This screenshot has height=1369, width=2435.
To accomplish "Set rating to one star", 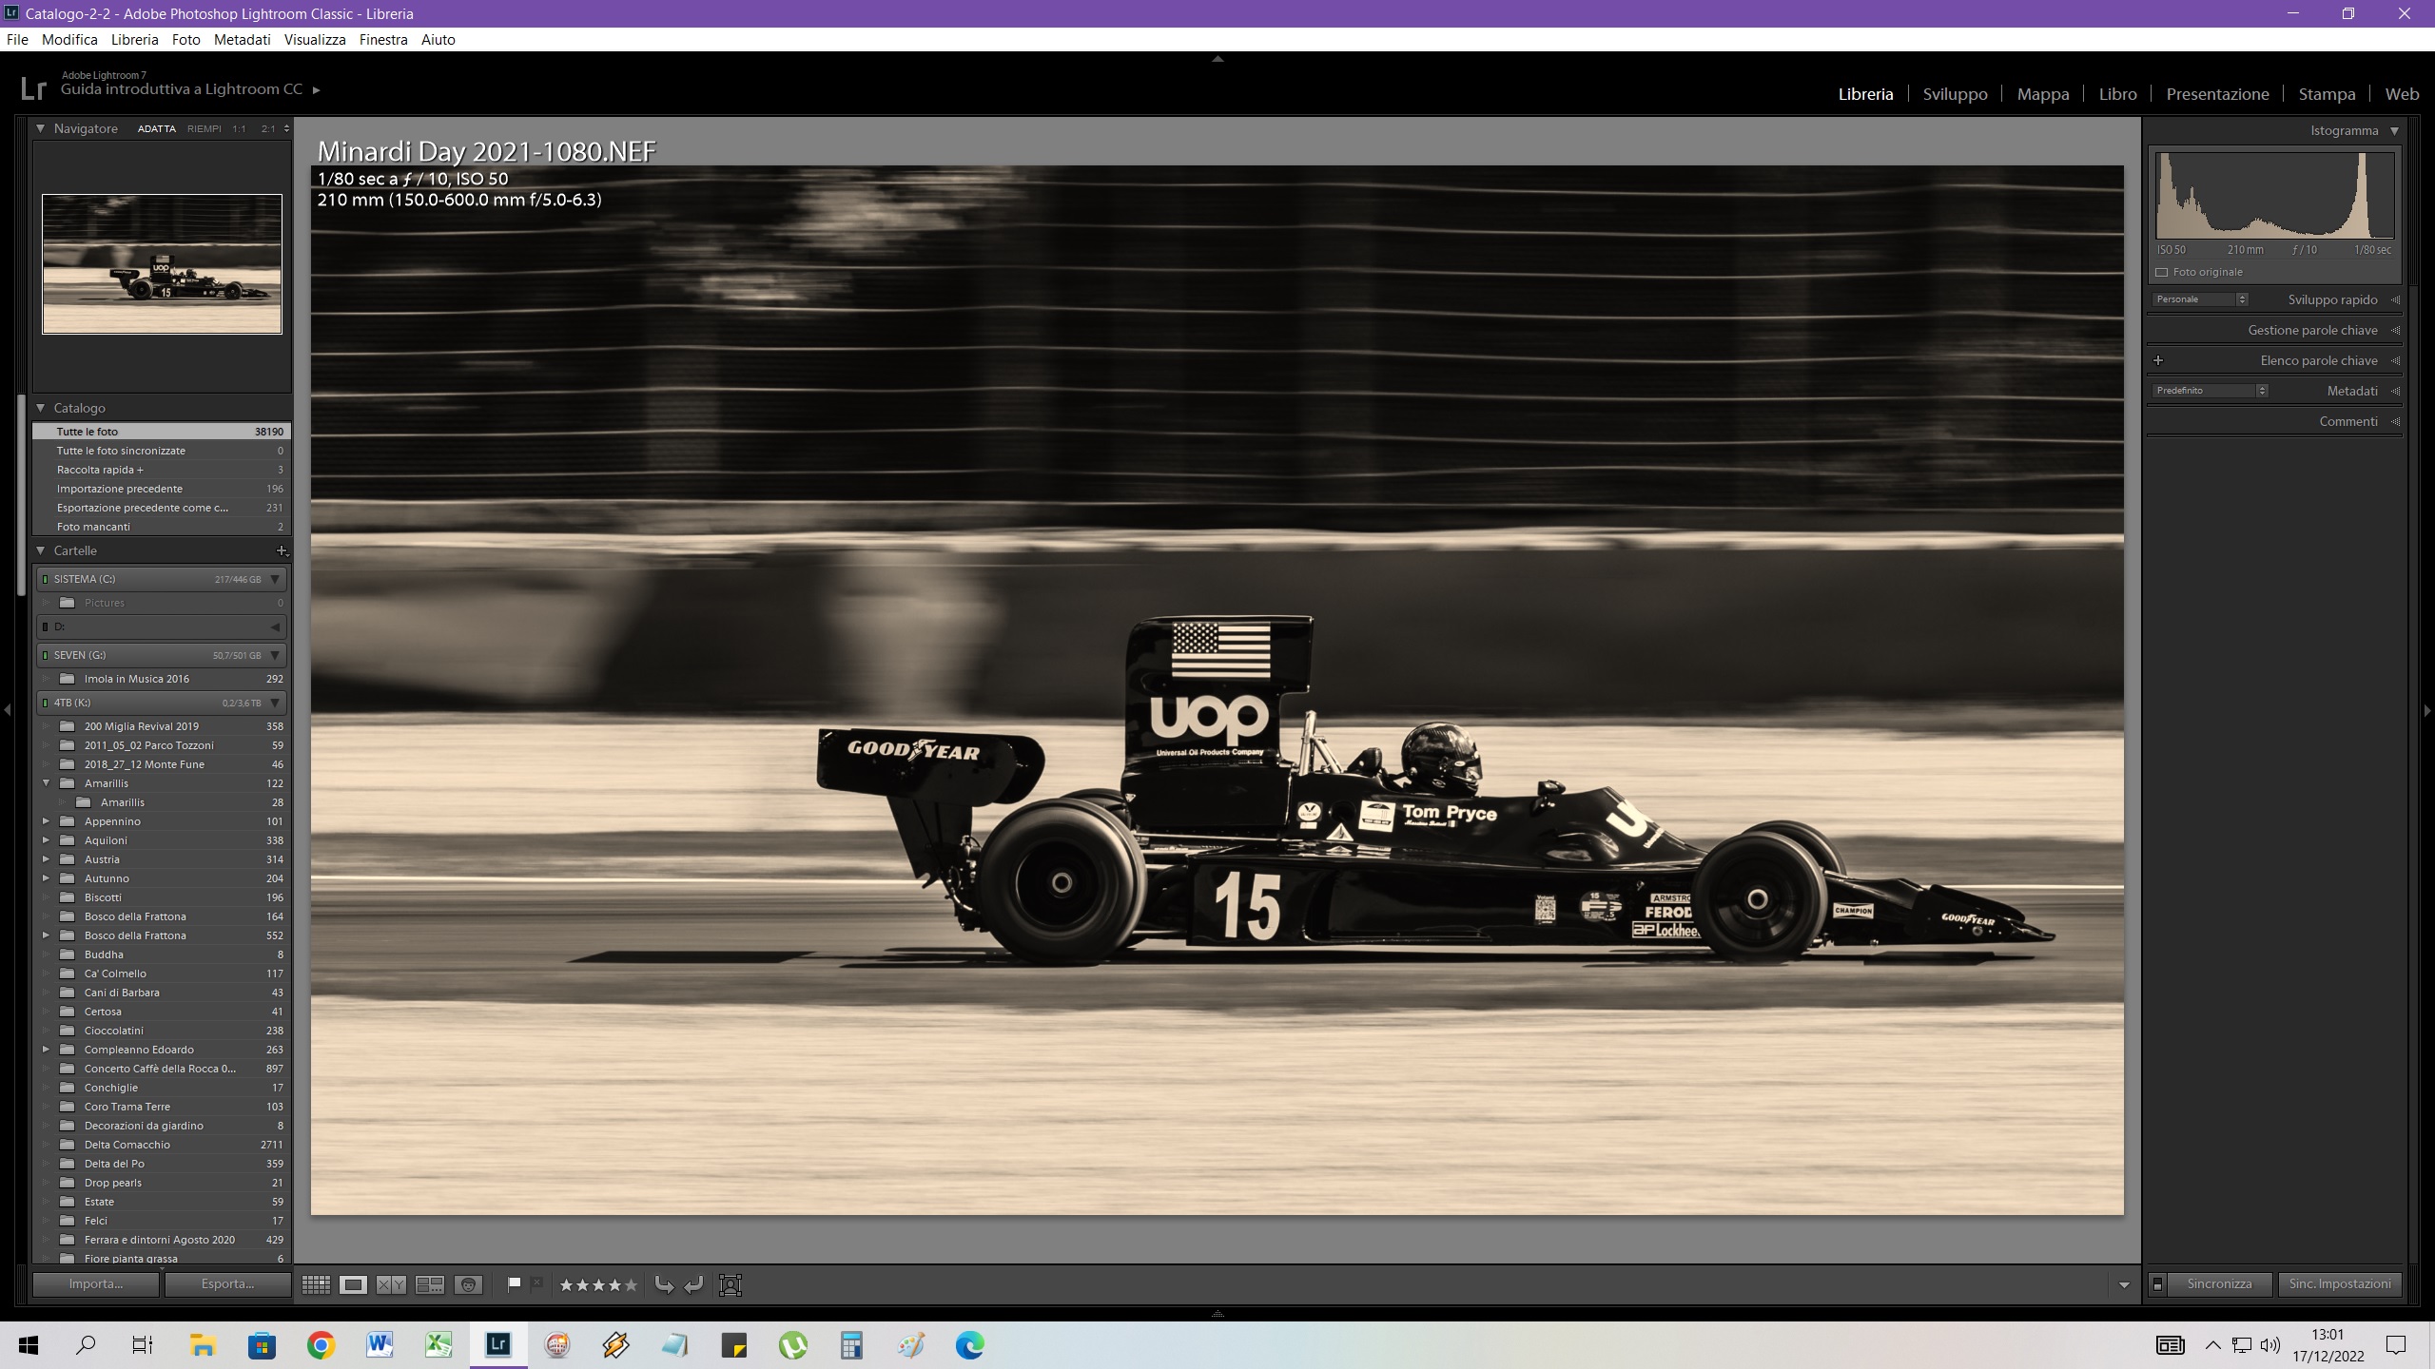I will (567, 1285).
